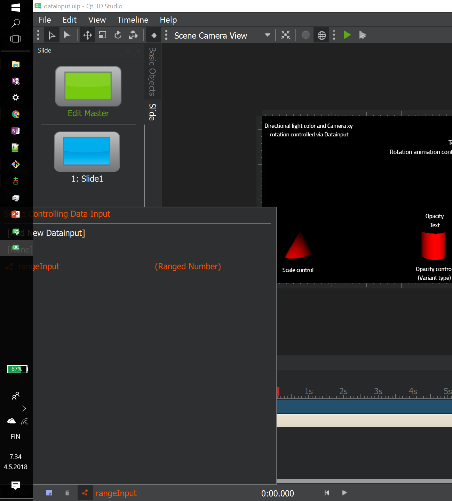Click the red timeline playhead marker
The height and width of the screenshot is (501, 452).
click(x=278, y=392)
